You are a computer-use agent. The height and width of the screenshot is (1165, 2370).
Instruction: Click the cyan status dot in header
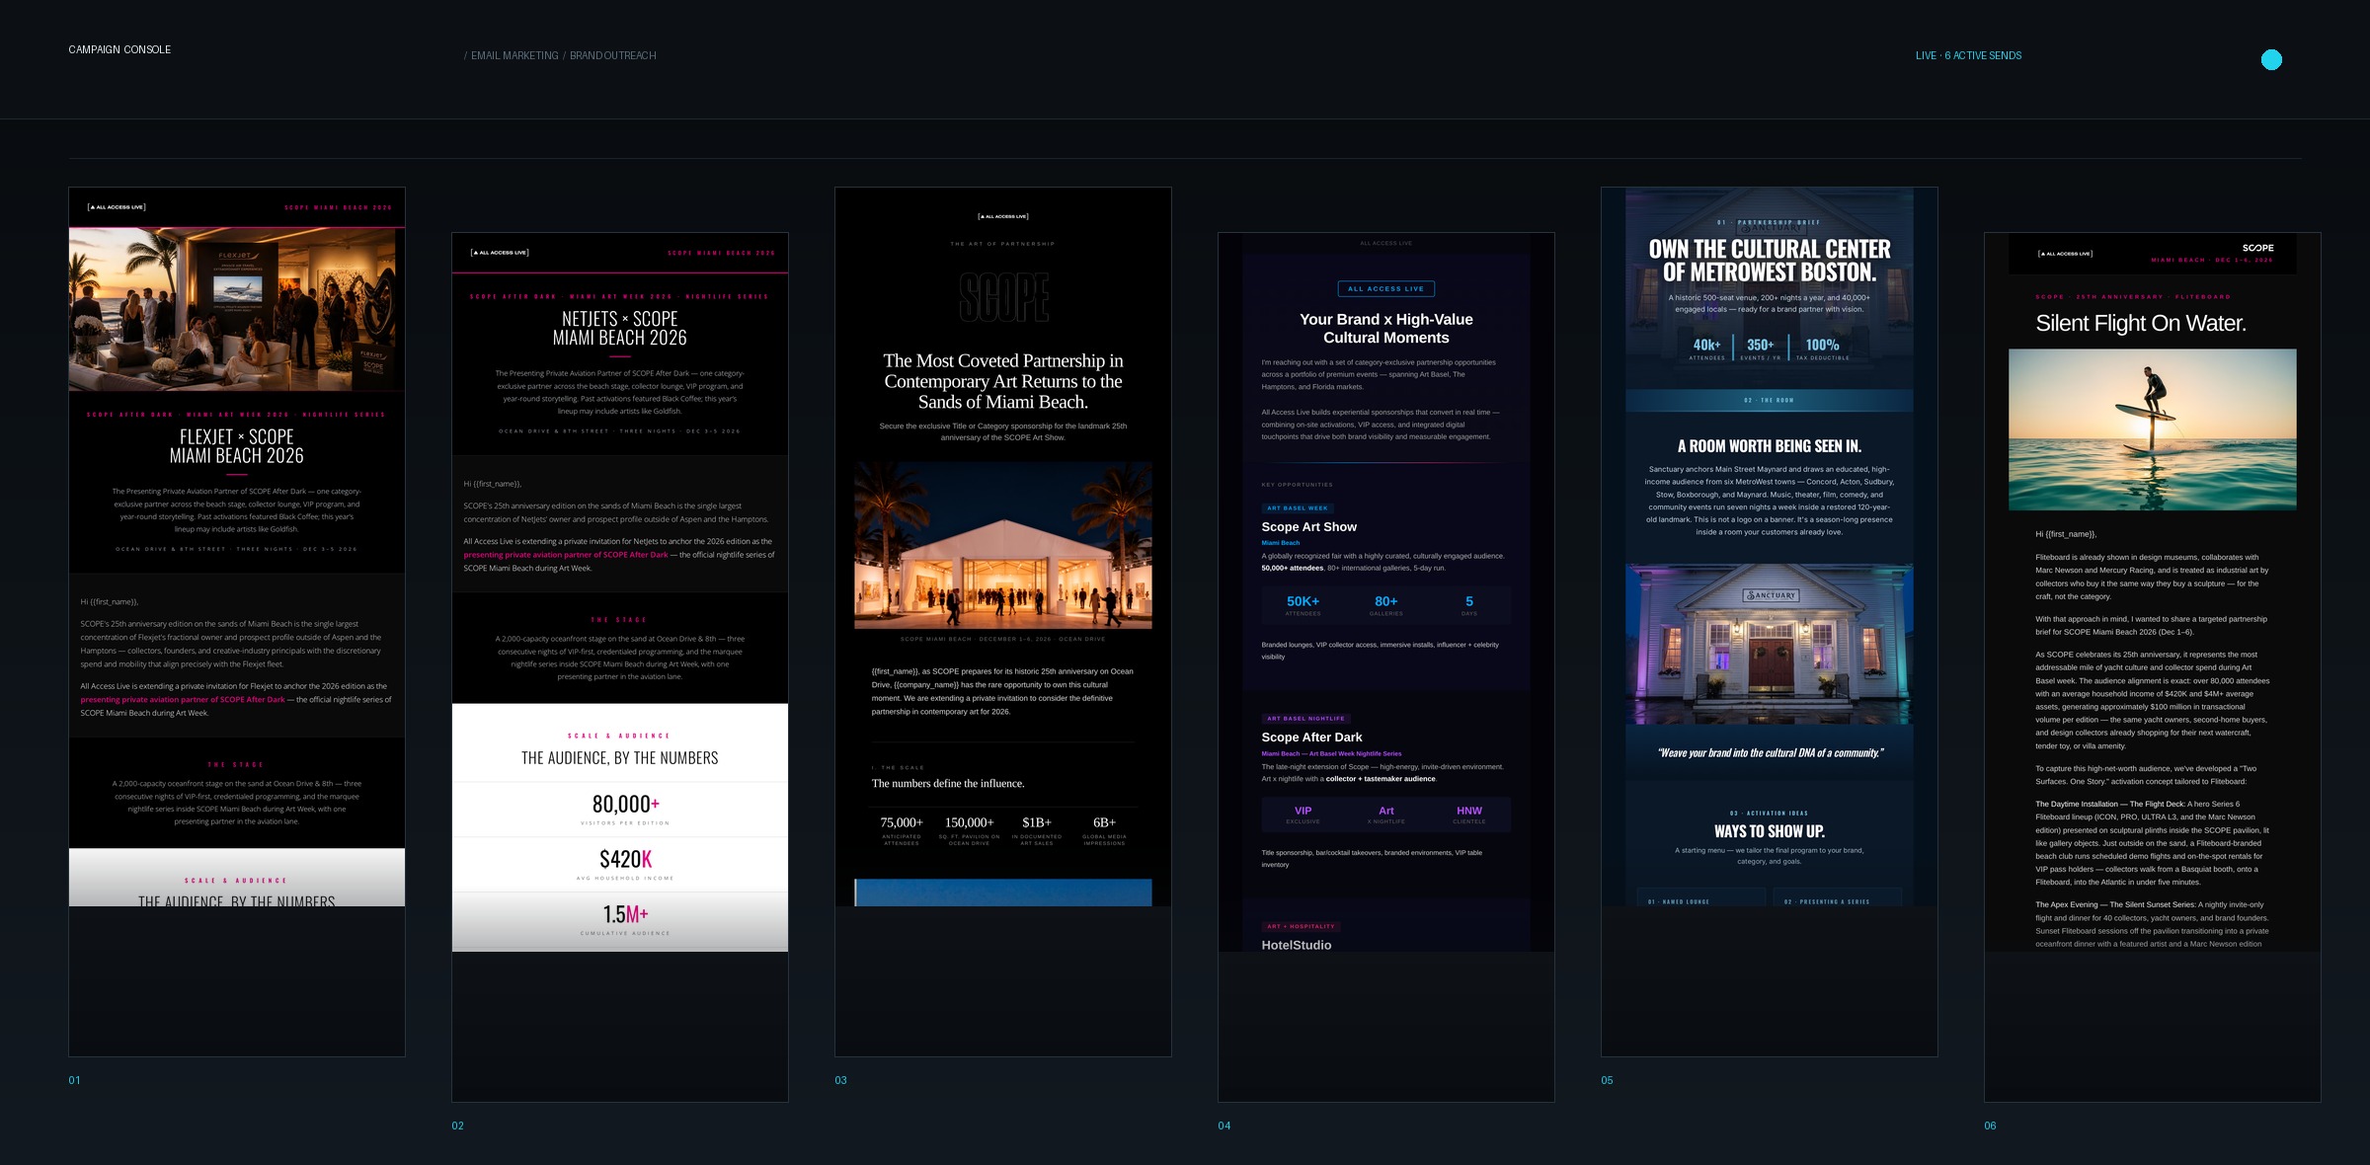point(2271,60)
